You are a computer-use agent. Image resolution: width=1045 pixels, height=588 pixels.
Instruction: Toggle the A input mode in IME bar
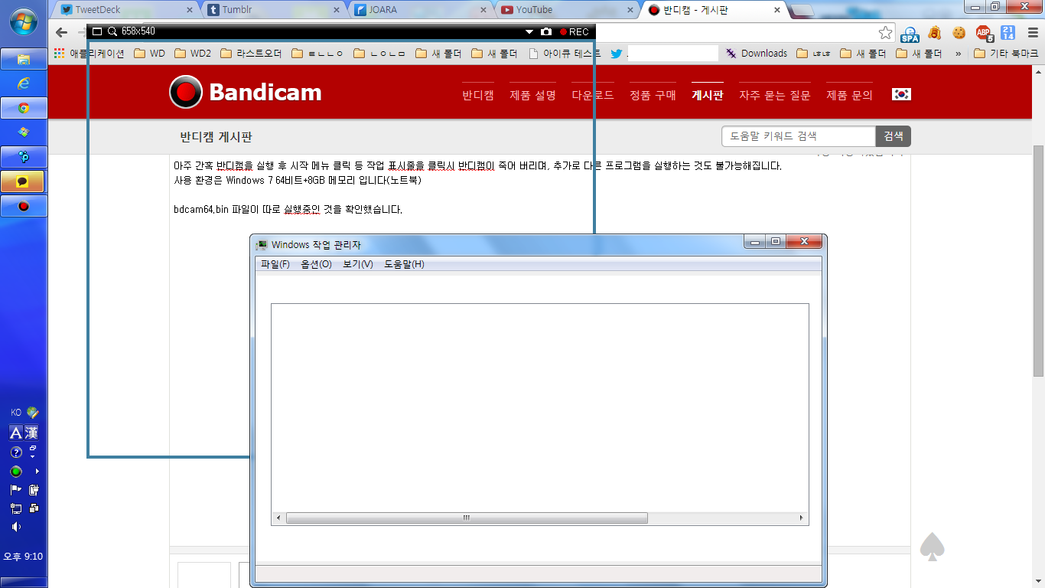[16, 433]
